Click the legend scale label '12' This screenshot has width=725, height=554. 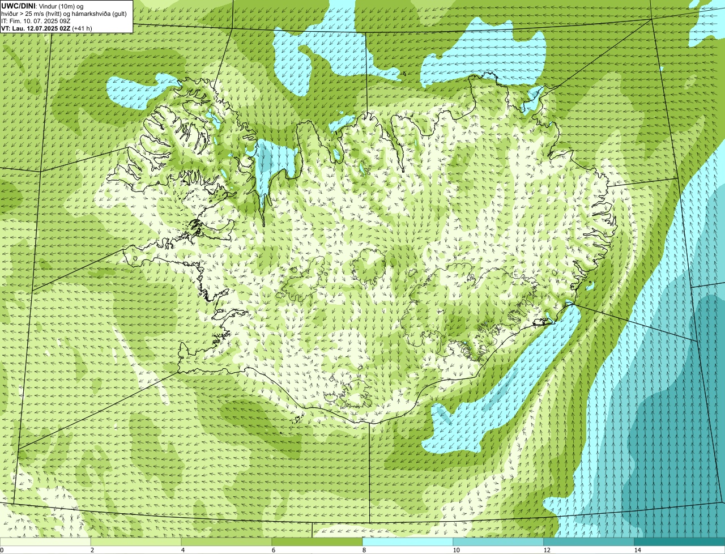(x=547, y=550)
